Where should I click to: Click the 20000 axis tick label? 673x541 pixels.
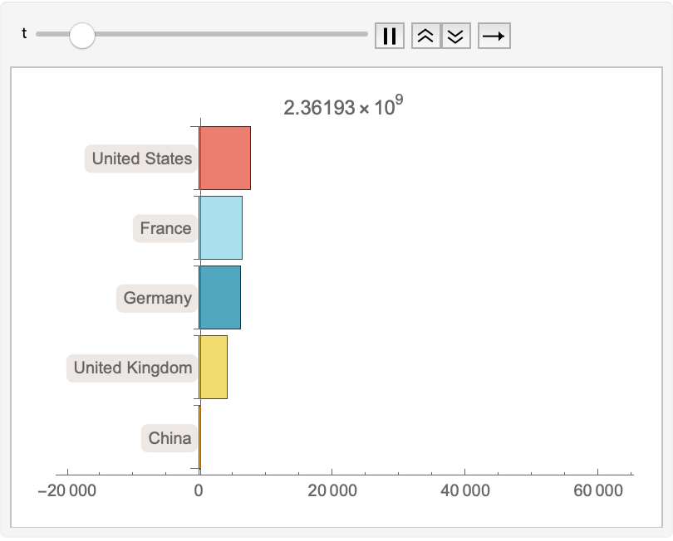click(332, 490)
